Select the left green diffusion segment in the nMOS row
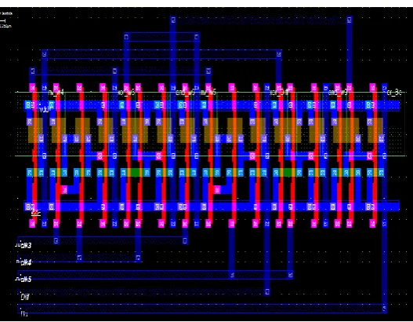413x322 pixels. [135, 173]
